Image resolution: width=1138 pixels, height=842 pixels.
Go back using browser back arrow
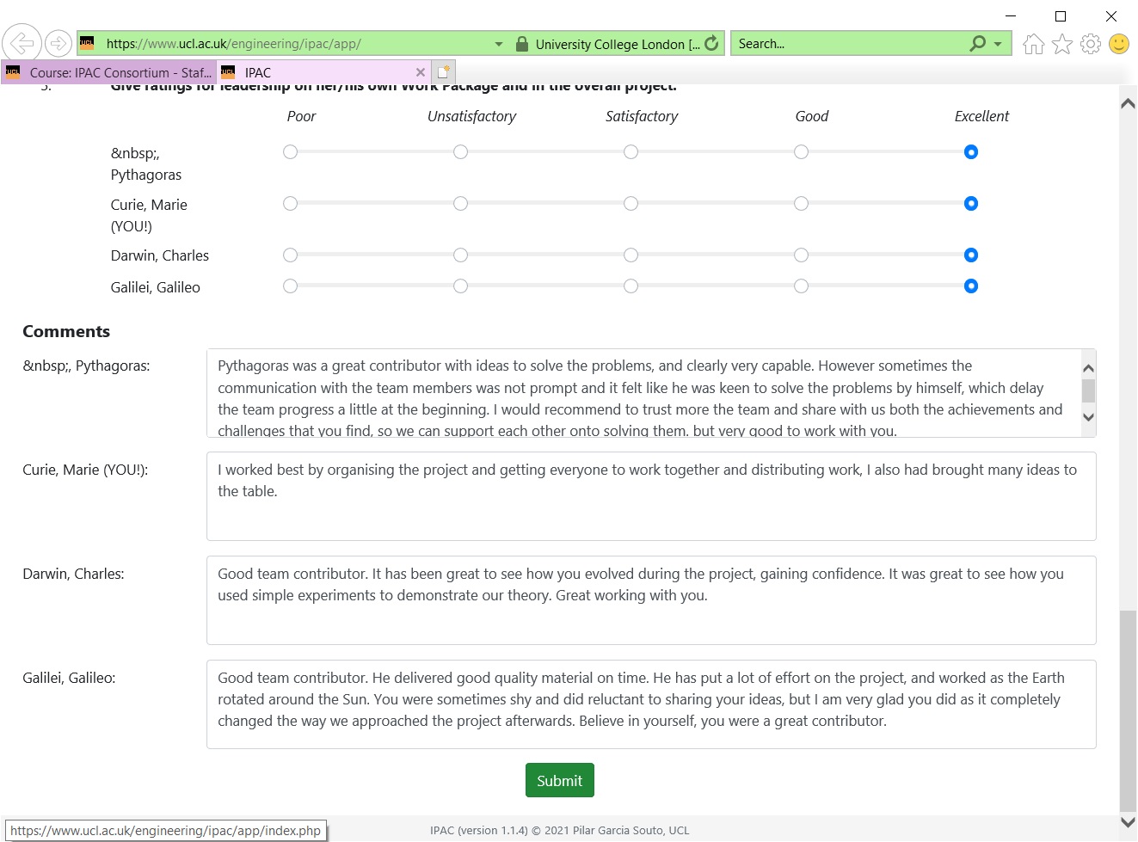click(22, 42)
